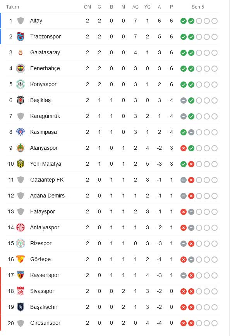The height and width of the screenshot is (336, 230).
Task: Click the red relegation bar beside Kayserispor
Action: click(x=1, y=275)
